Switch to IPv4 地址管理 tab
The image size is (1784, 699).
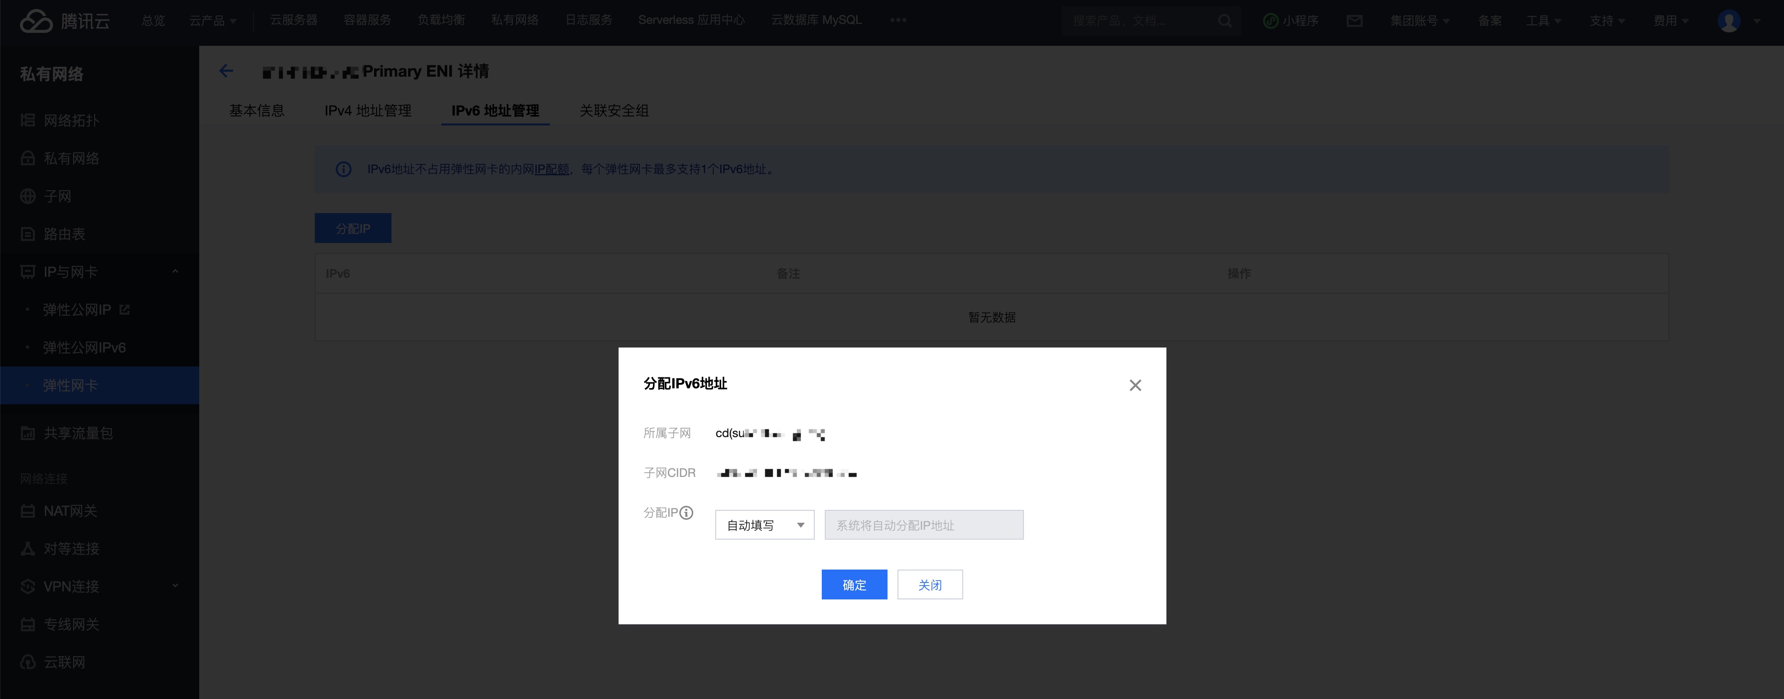(x=368, y=110)
